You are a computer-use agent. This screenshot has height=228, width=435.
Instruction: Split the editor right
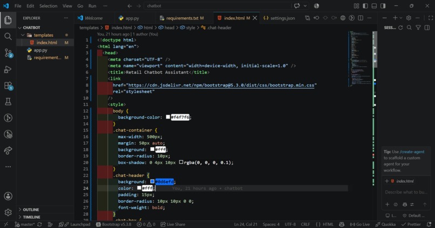point(361,18)
